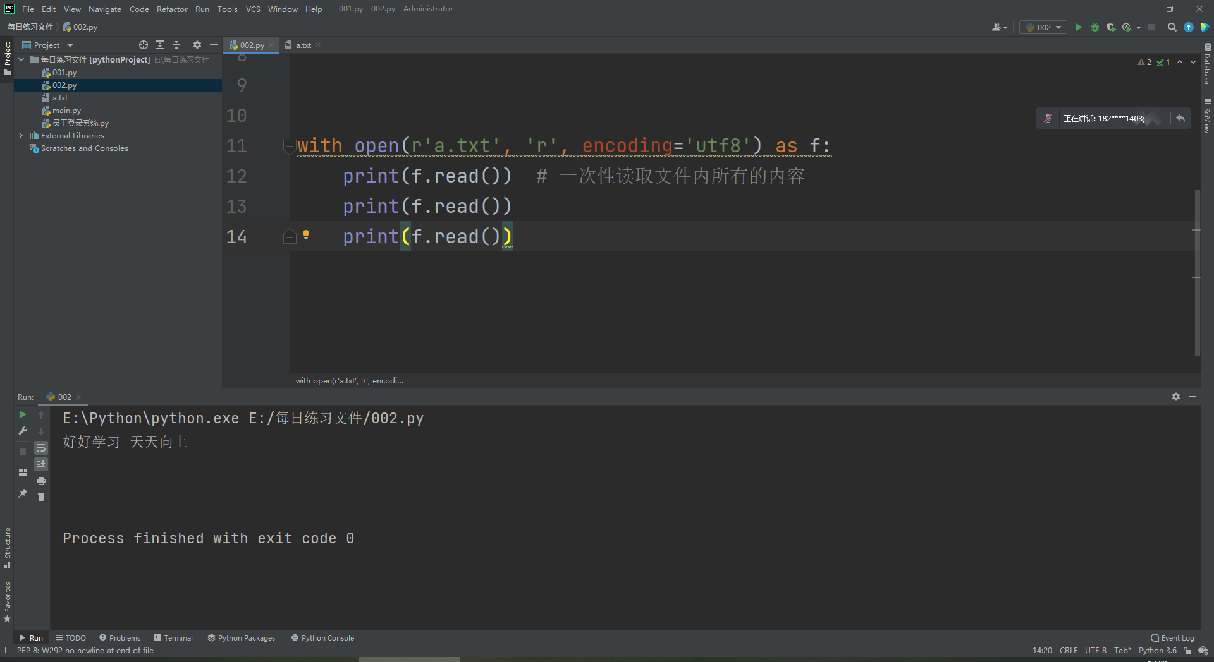Open run configuration wrench in Run panel
Screen dimensions: 1214x662
23,431
